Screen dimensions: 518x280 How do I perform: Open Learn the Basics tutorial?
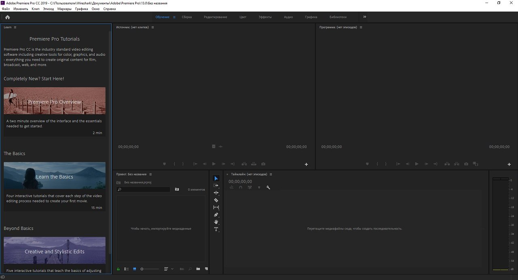[55, 177]
